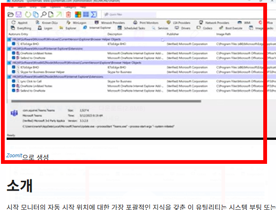Viewport: 276px width, 210px height.
Task: Toggle Skype for Business Browser Helper checkbox
Action: pyautogui.click(x=14, y=72)
